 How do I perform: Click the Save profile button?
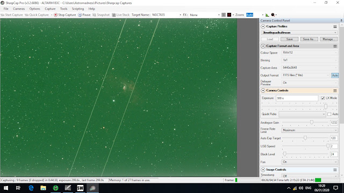[289, 39]
